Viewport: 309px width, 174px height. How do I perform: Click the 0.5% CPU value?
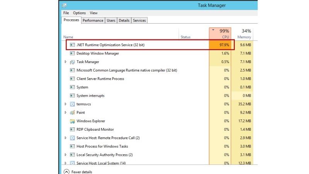tap(225, 62)
